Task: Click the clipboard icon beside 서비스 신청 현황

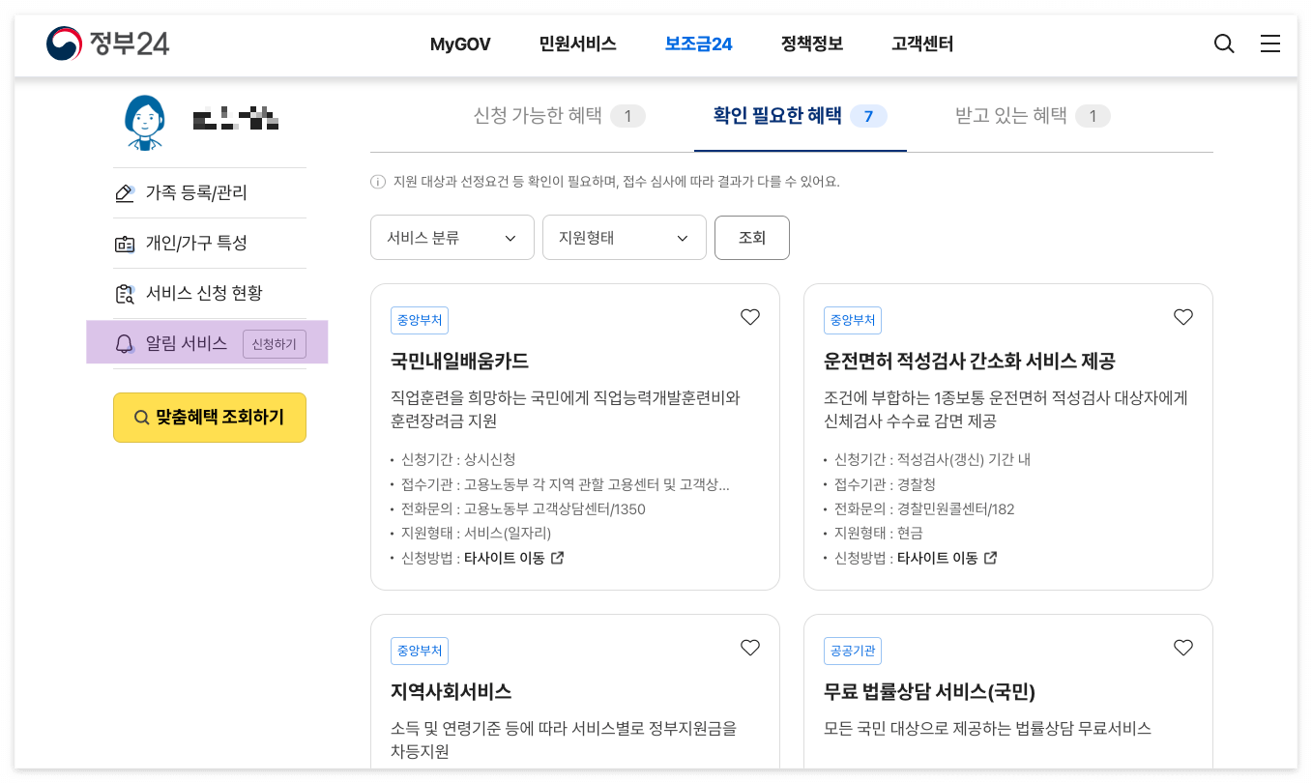Action: click(125, 294)
